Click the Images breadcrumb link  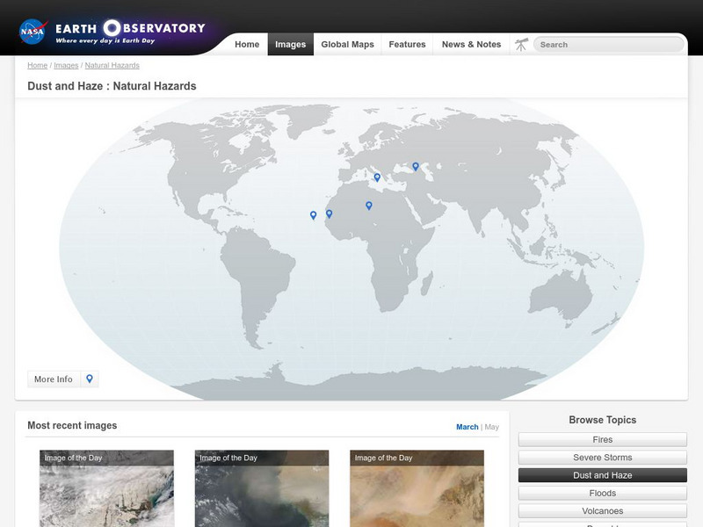65,66
